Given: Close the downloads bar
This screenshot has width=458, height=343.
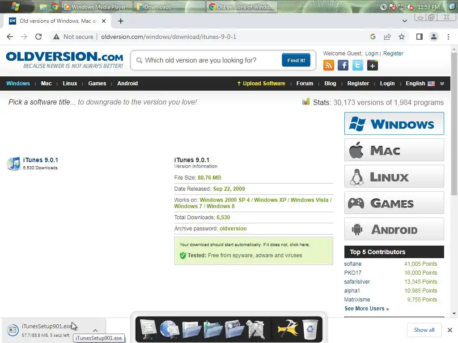Looking at the screenshot, I should click(450, 330).
